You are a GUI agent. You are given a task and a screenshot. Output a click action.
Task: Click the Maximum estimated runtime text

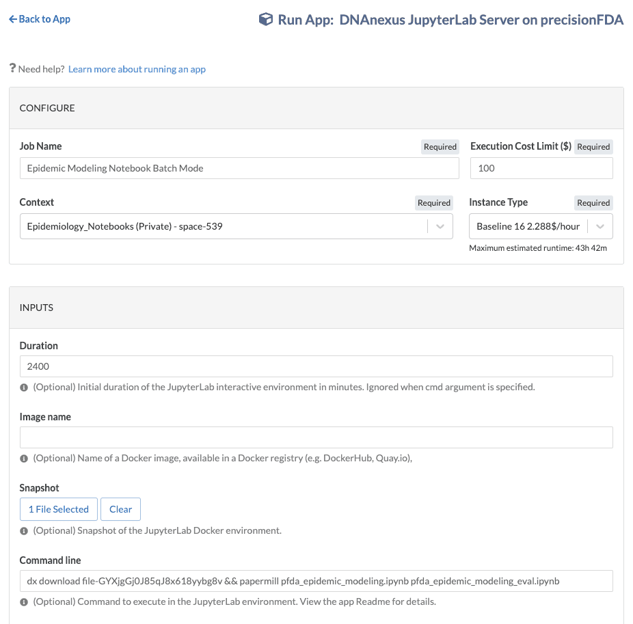click(x=538, y=248)
